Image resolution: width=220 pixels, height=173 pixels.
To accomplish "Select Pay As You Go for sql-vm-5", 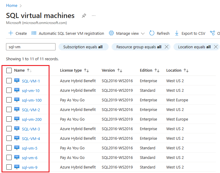I will [x=72, y=148].
